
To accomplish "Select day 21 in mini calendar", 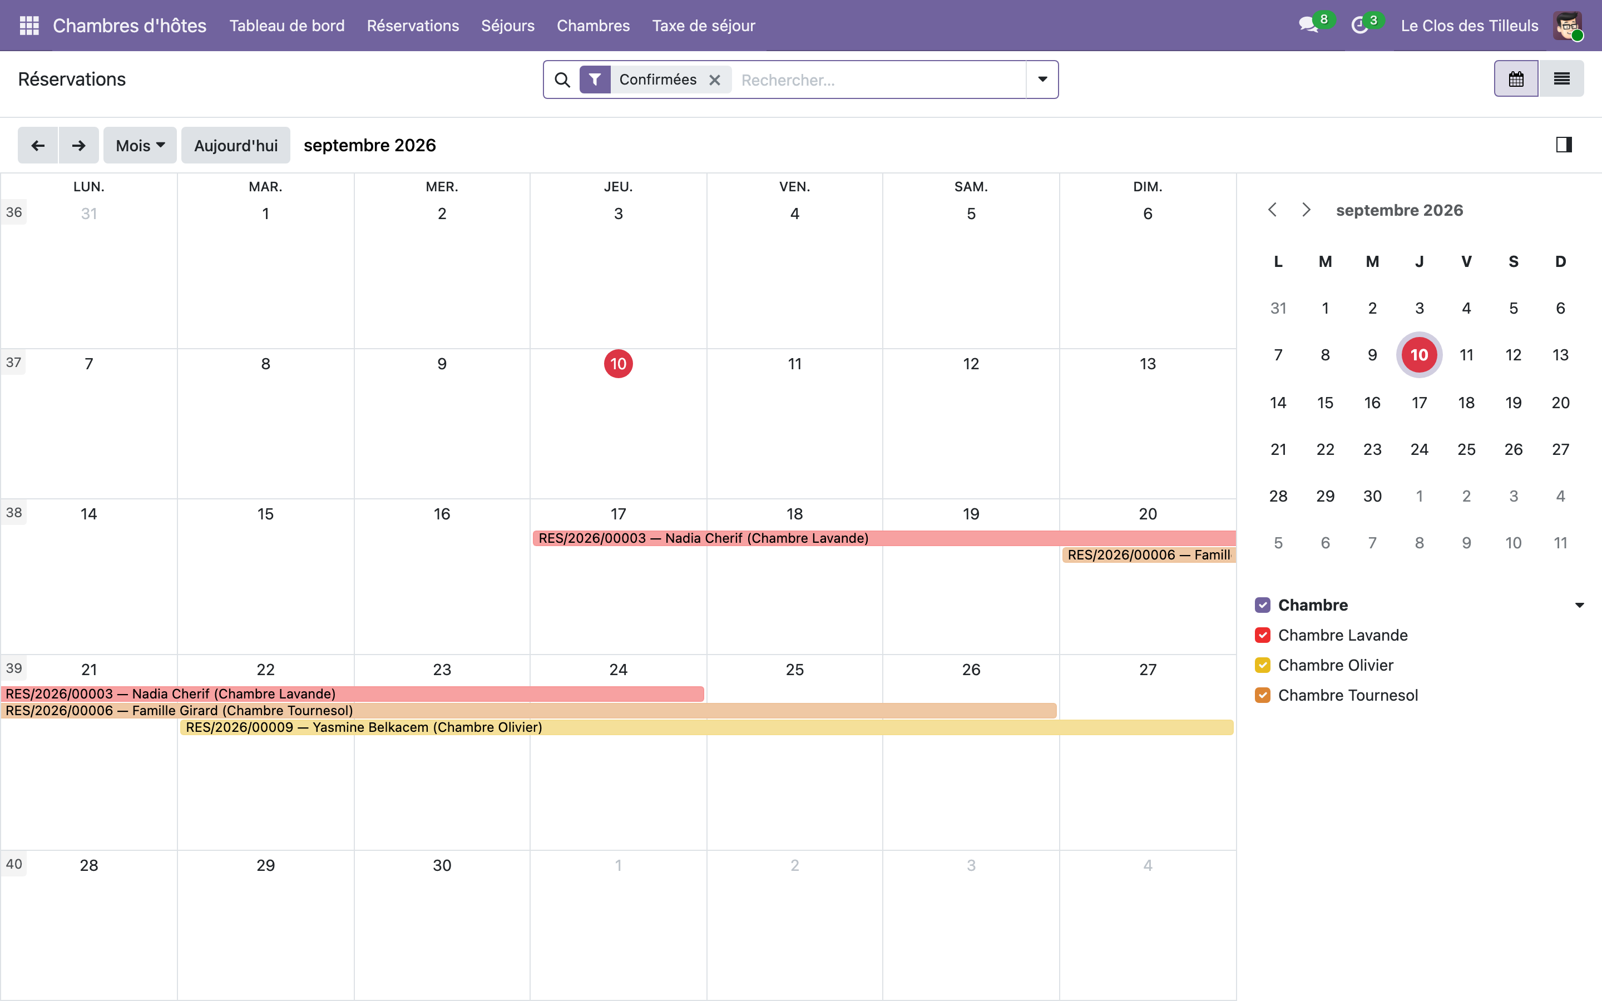I will [1278, 449].
